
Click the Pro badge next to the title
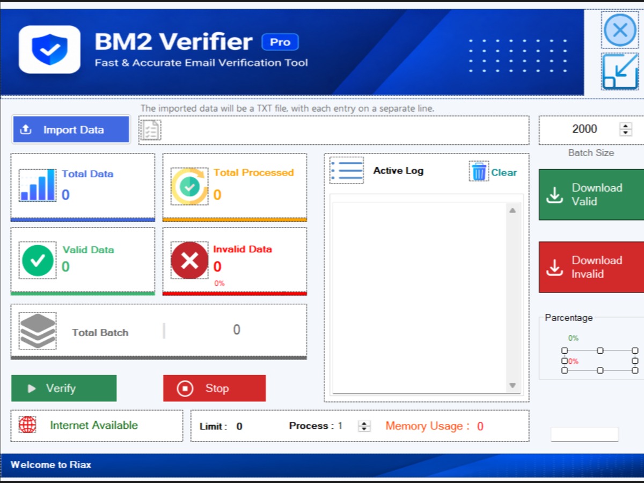[x=280, y=42]
